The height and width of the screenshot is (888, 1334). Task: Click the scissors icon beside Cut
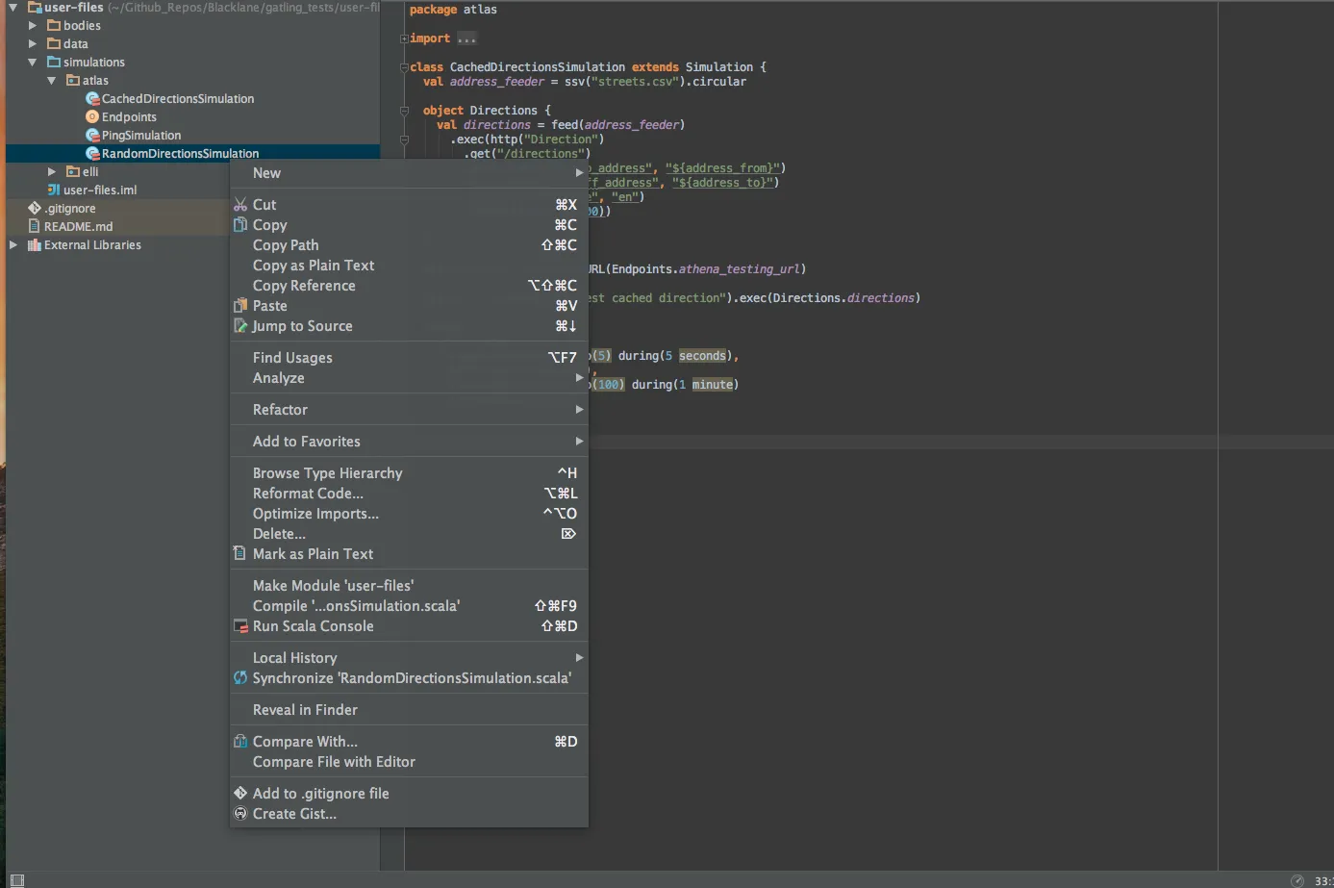coord(240,205)
